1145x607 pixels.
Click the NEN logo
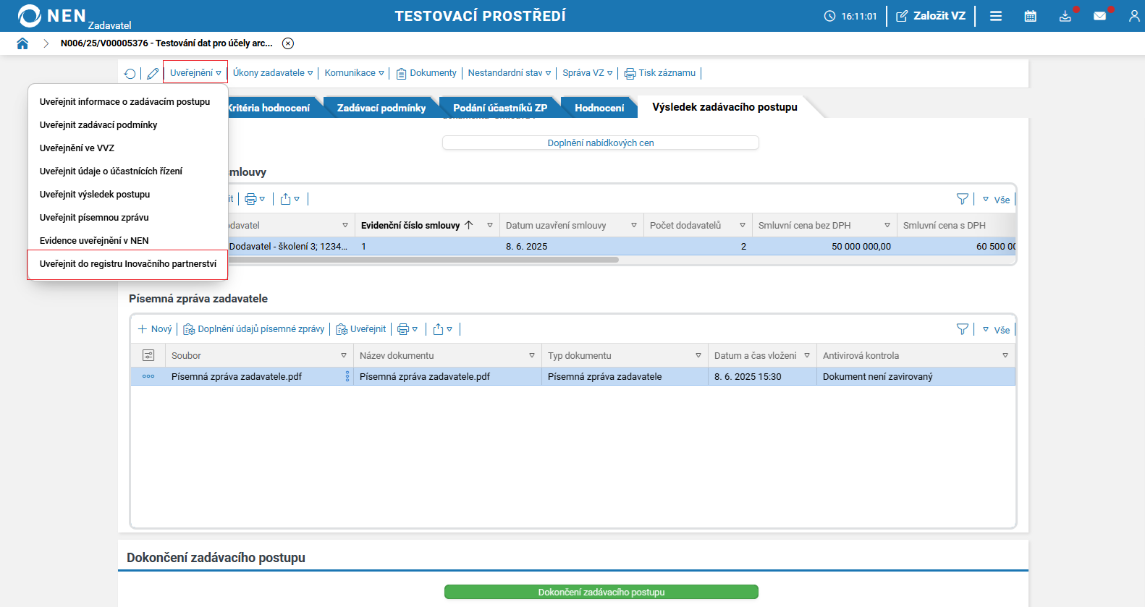point(51,16)
